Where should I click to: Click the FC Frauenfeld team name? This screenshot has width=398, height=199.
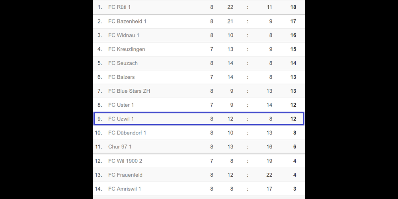125,175
